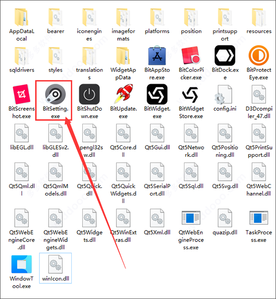Click the 'WindowTool.exe' name label
276x299 pixels.
tap(22, 282)
